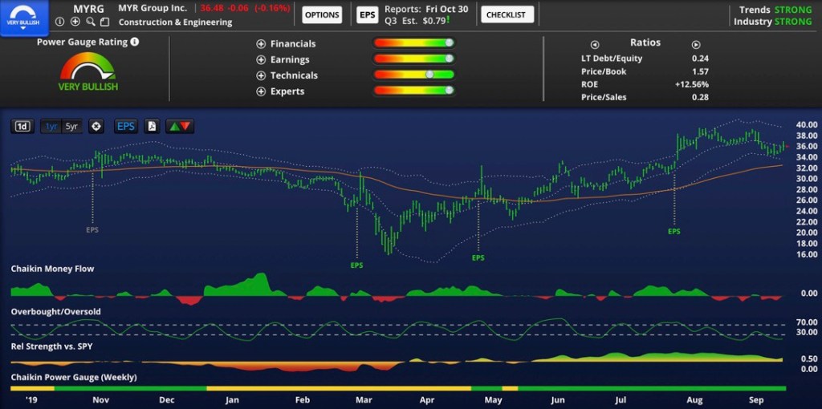Toggle EPS markers on the chart toolbar
Image resolution: width=822 pixels, height=409 pixels.
pyautogui.click(x=126, y=126)
